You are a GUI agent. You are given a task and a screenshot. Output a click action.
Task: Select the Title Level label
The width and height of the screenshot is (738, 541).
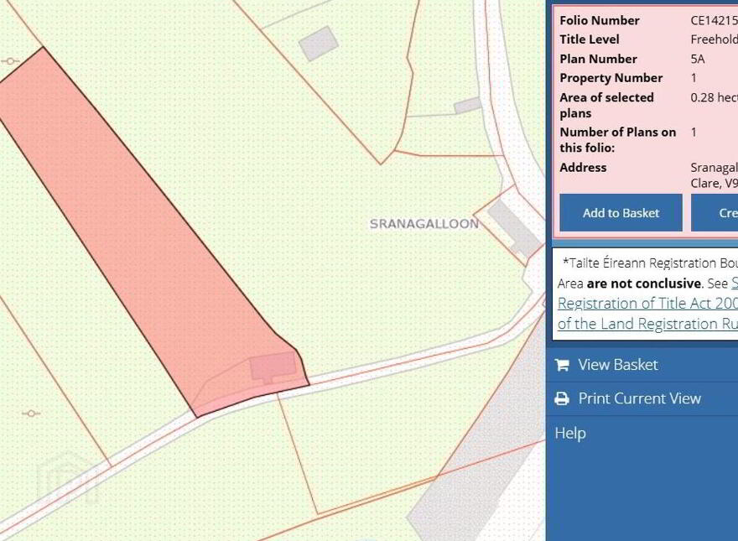tap(590, 39)
